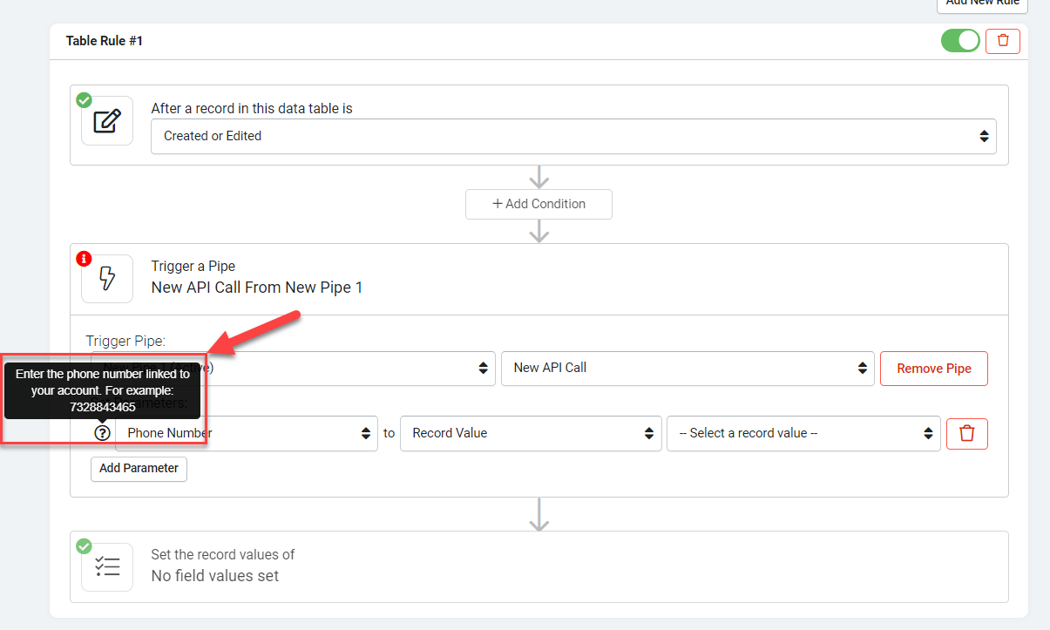The image size is (1050, 630).
Task: Click green checkmark on Set record values step
Action: point(85,546)
